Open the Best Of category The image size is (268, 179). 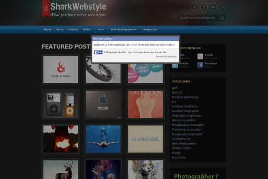(176, 93)
